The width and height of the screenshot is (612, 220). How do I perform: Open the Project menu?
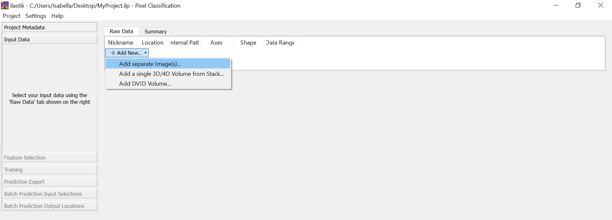tap(11, 16)
